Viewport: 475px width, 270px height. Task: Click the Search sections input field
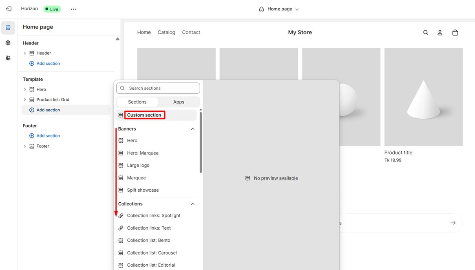tap(158, 88)
